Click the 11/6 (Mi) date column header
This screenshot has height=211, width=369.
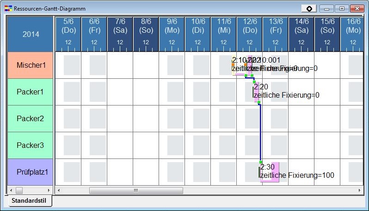(x=223, y=34)
